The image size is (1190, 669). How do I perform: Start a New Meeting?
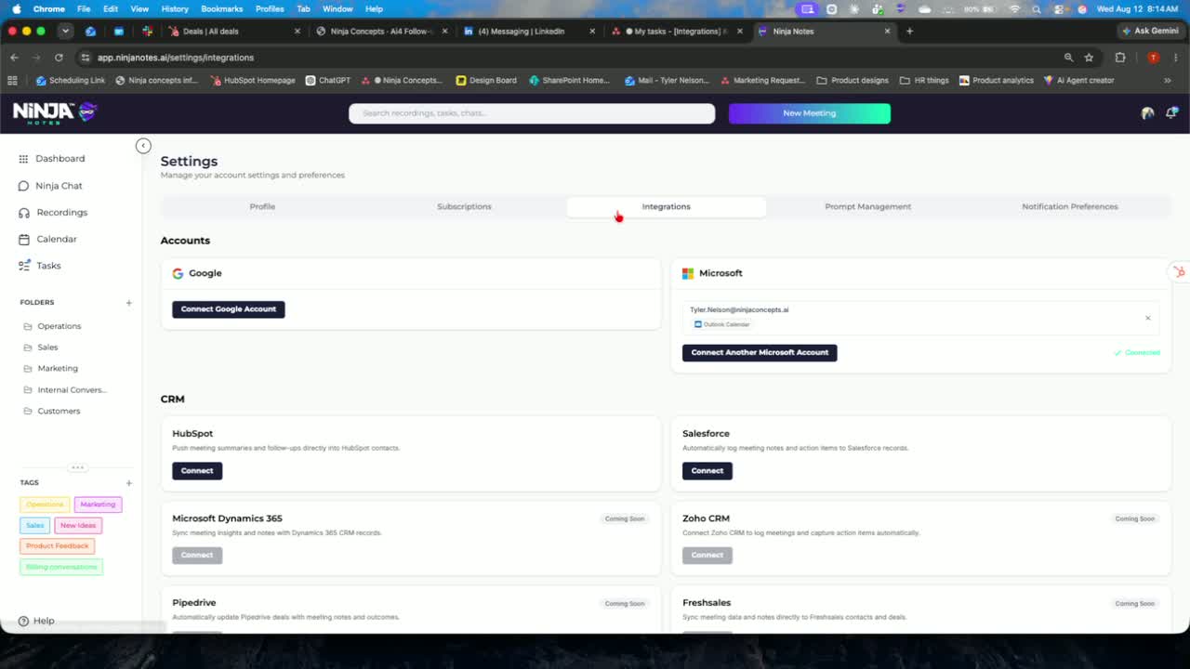click(x=810, y=113)
